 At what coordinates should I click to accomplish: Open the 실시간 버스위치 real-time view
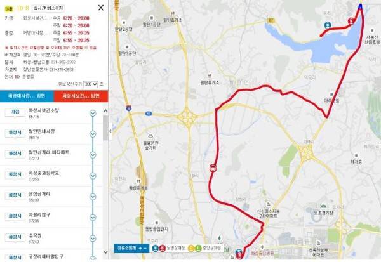tap(48, 8)
